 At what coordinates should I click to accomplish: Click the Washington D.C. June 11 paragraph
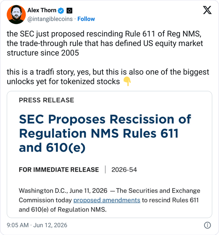click(x=109, y=200)
